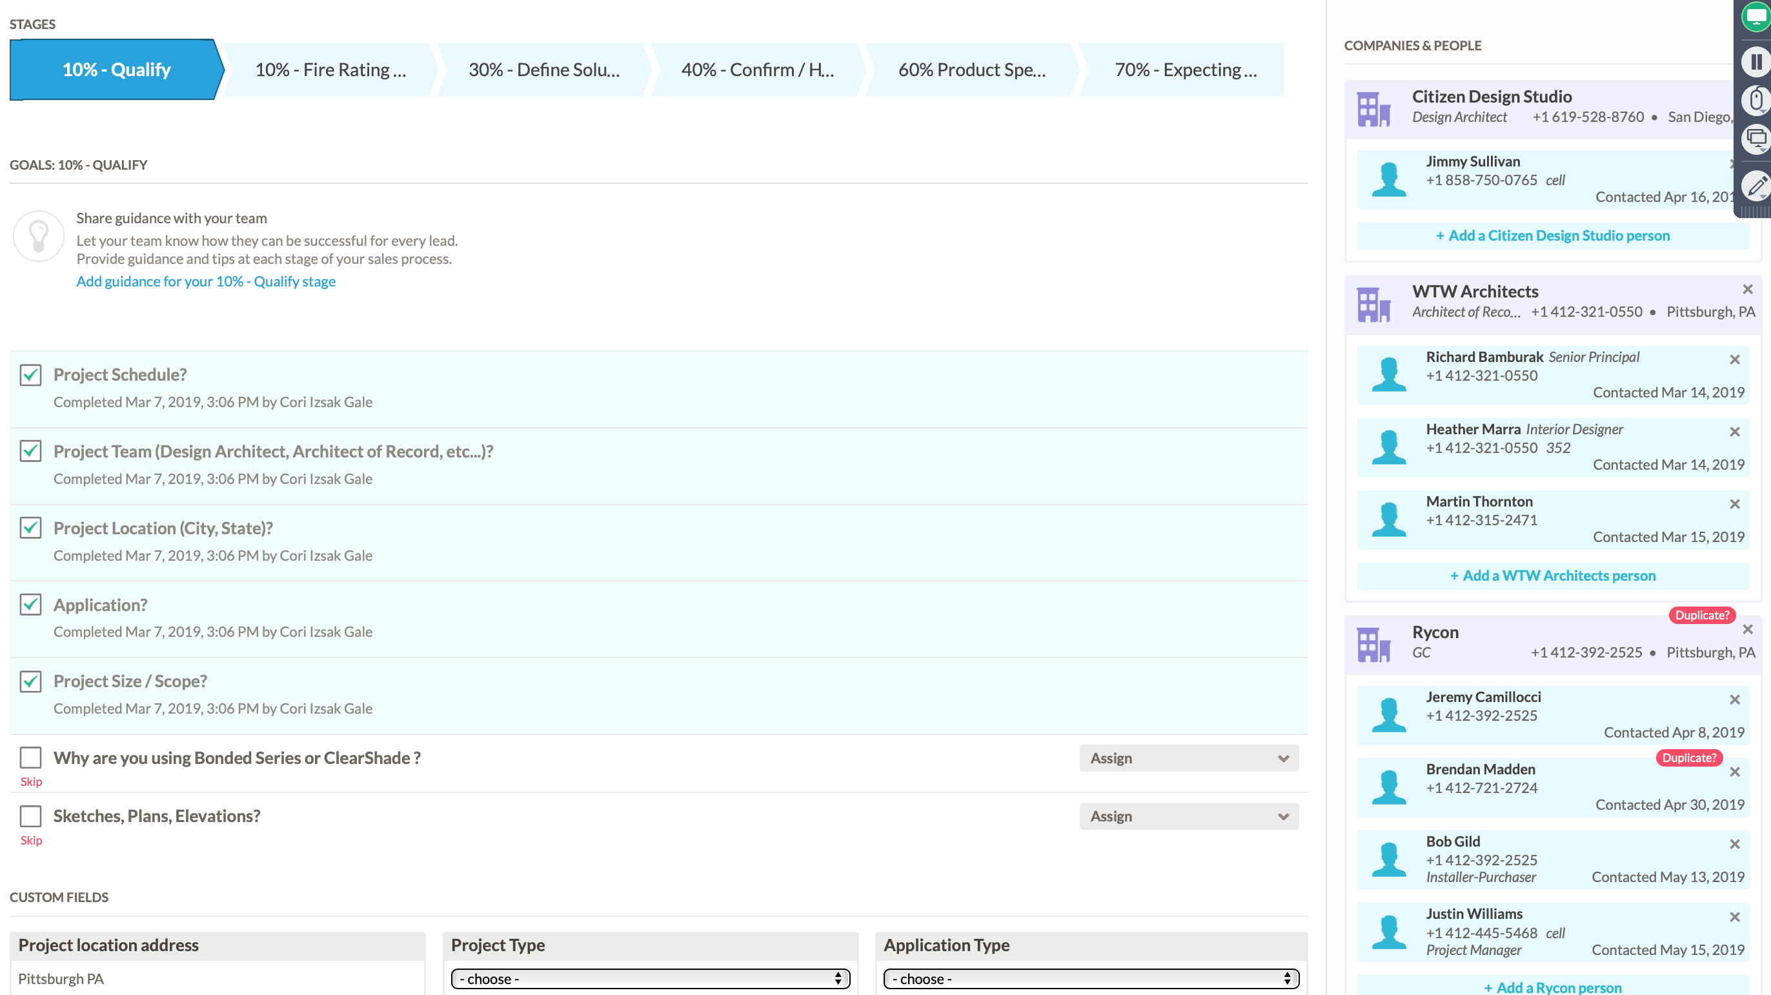Click Add guidance for 10% Qualify stage link

click(205, 281)
